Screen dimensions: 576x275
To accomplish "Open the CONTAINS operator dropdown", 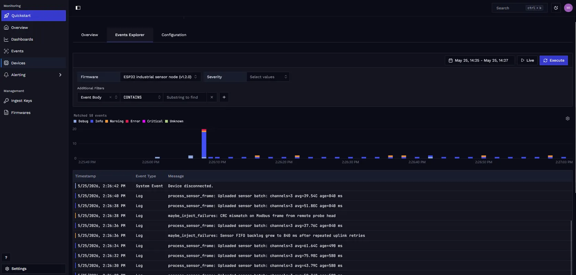I will (142, 97).
